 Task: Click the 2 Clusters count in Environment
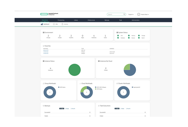[x=71, y=37]
